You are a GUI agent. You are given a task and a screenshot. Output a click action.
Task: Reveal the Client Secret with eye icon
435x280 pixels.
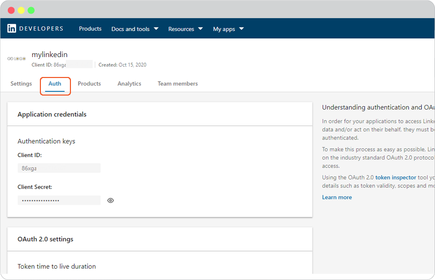110,200
